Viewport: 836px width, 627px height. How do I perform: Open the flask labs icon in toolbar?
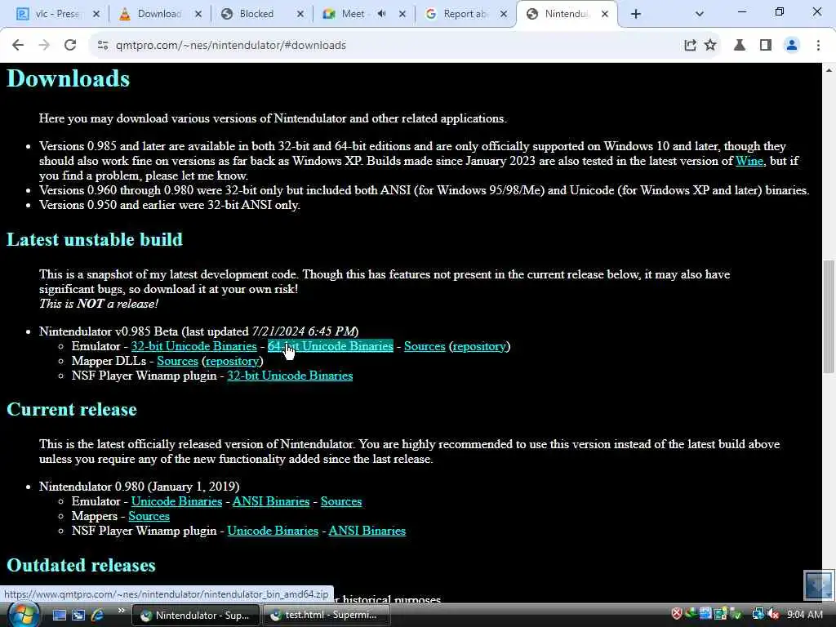pos(740,46)
